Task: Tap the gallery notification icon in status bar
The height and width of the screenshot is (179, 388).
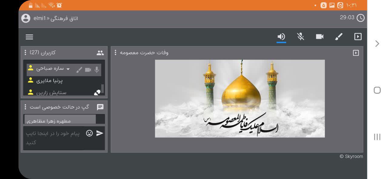Action: point(332,5)
